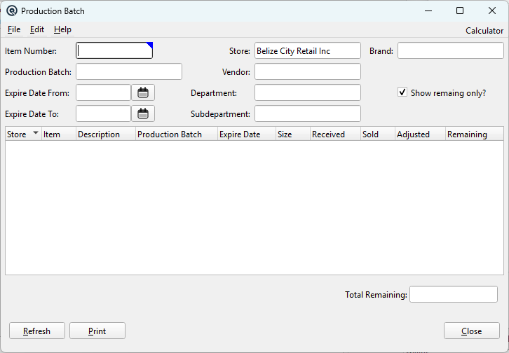Focus the Subdepartment input field
The height and width of the screenshot is (353, 509).
pos(307,113)
